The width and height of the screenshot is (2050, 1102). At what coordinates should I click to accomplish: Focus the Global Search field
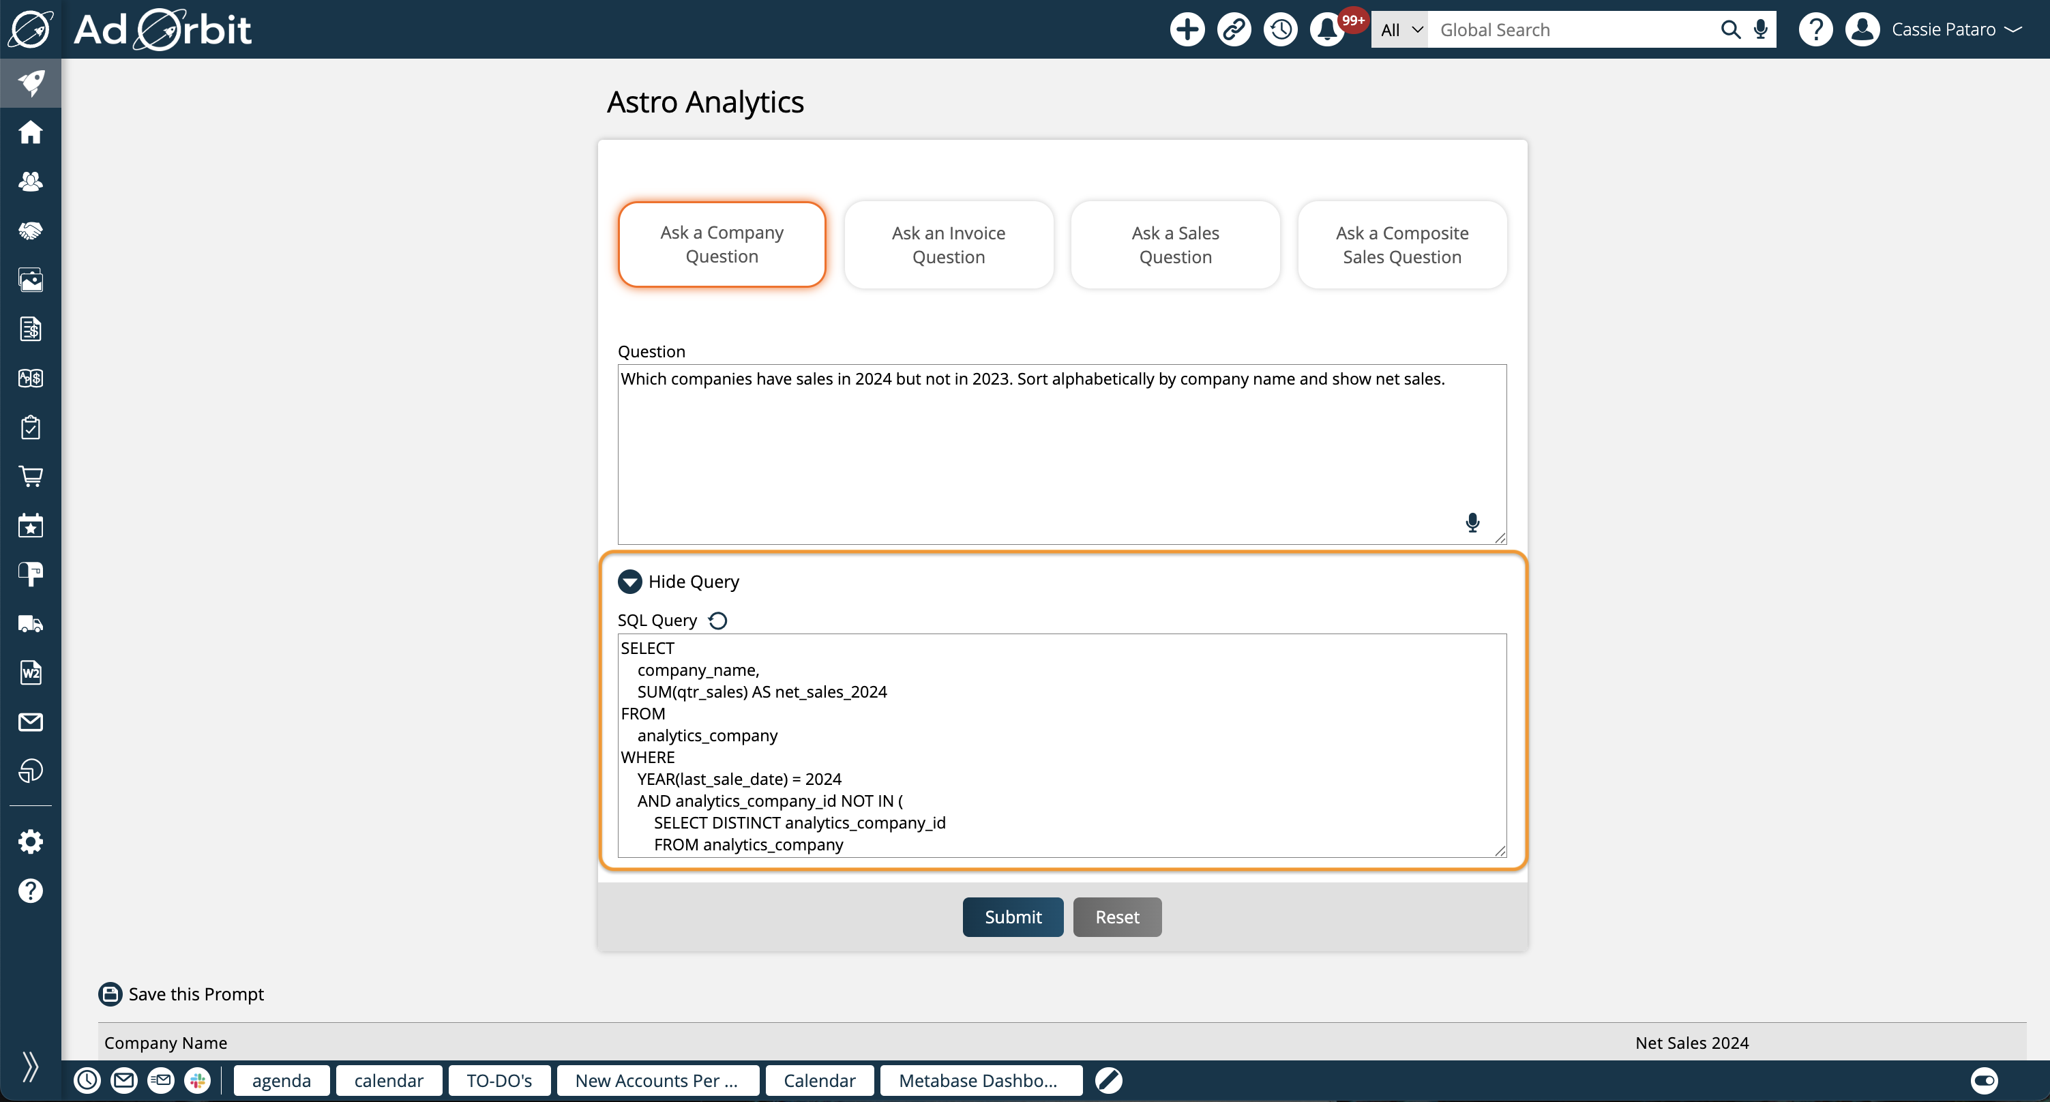point(1572,29)
